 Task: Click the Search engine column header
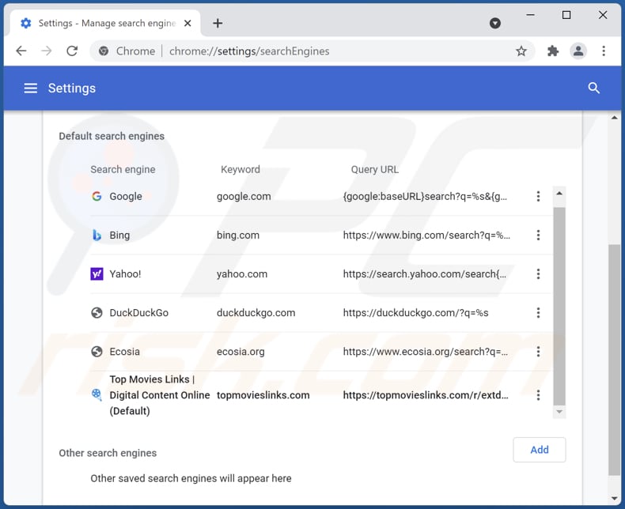tap(123, 169)
